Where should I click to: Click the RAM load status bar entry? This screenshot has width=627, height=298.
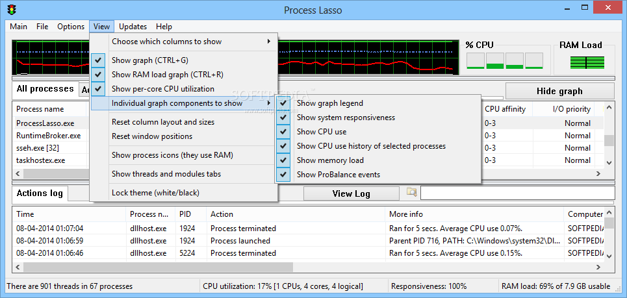click(x=556, y=286)
